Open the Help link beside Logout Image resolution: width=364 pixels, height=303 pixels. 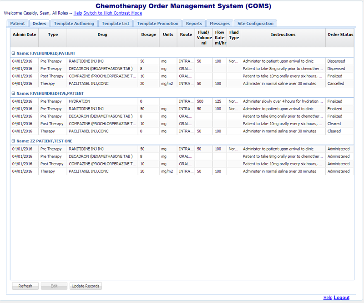pos(328,298)
